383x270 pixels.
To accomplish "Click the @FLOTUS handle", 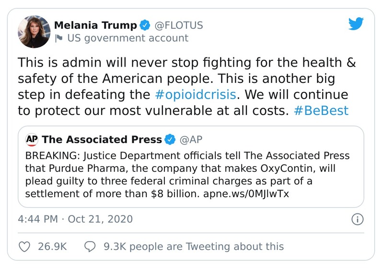I will (x=177, y=25).
